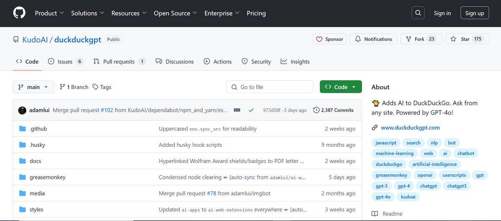Click the Sign in link

pyautogui.click(x=442, y=13)
